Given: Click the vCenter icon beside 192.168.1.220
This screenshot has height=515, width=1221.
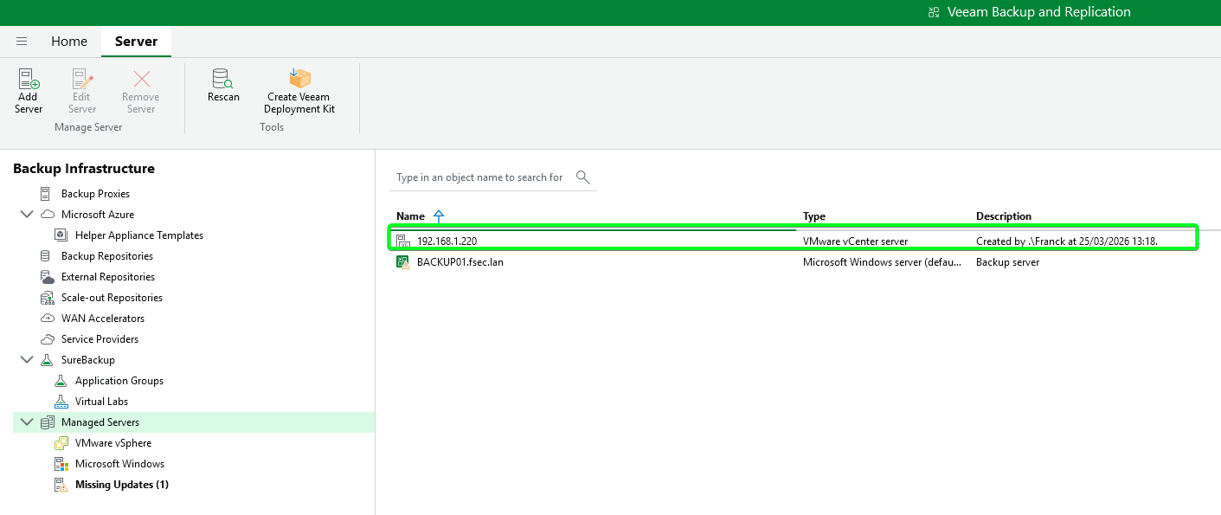Looking at the screenshot, I should click(x=402, y=241).
